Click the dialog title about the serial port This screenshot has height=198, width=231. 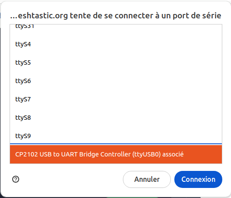(115, 16)
